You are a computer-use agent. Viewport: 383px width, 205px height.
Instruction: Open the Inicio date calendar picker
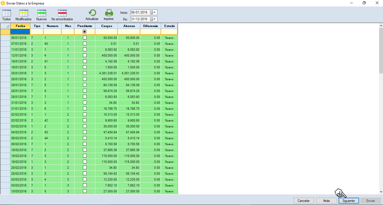click(x=153, y=12)
